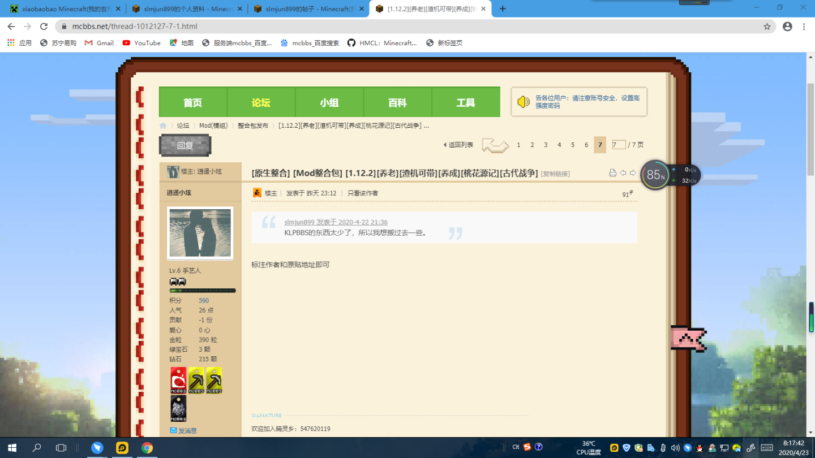Open quoted post link slmjun899 发表于 2020-4-22
Viewport: 815px width, 458px height.
tap(336, 222)
